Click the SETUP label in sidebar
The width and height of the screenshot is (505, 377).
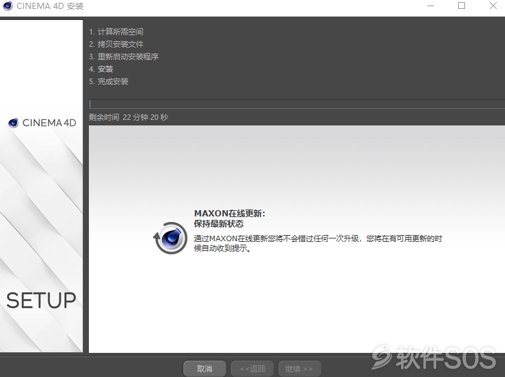[41, 300]
